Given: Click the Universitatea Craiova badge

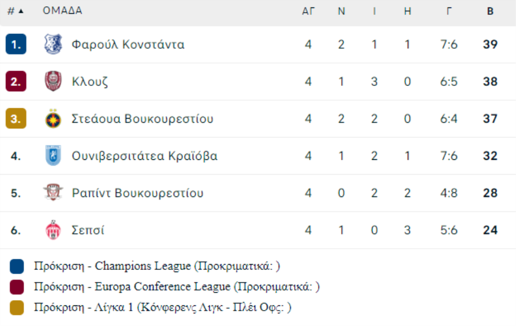Looking at the screenshot, I should click(53, 156).
